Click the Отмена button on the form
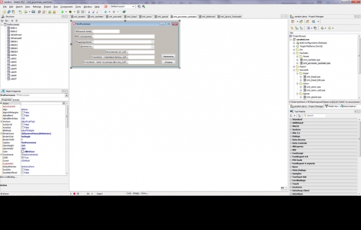Image resolution: width=361 pixels, height=230 pixels. tap(168, 62)
